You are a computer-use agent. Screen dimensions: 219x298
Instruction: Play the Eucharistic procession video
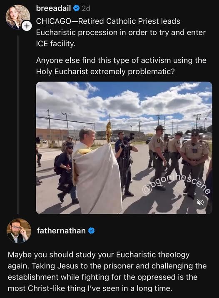click(124, 148)
